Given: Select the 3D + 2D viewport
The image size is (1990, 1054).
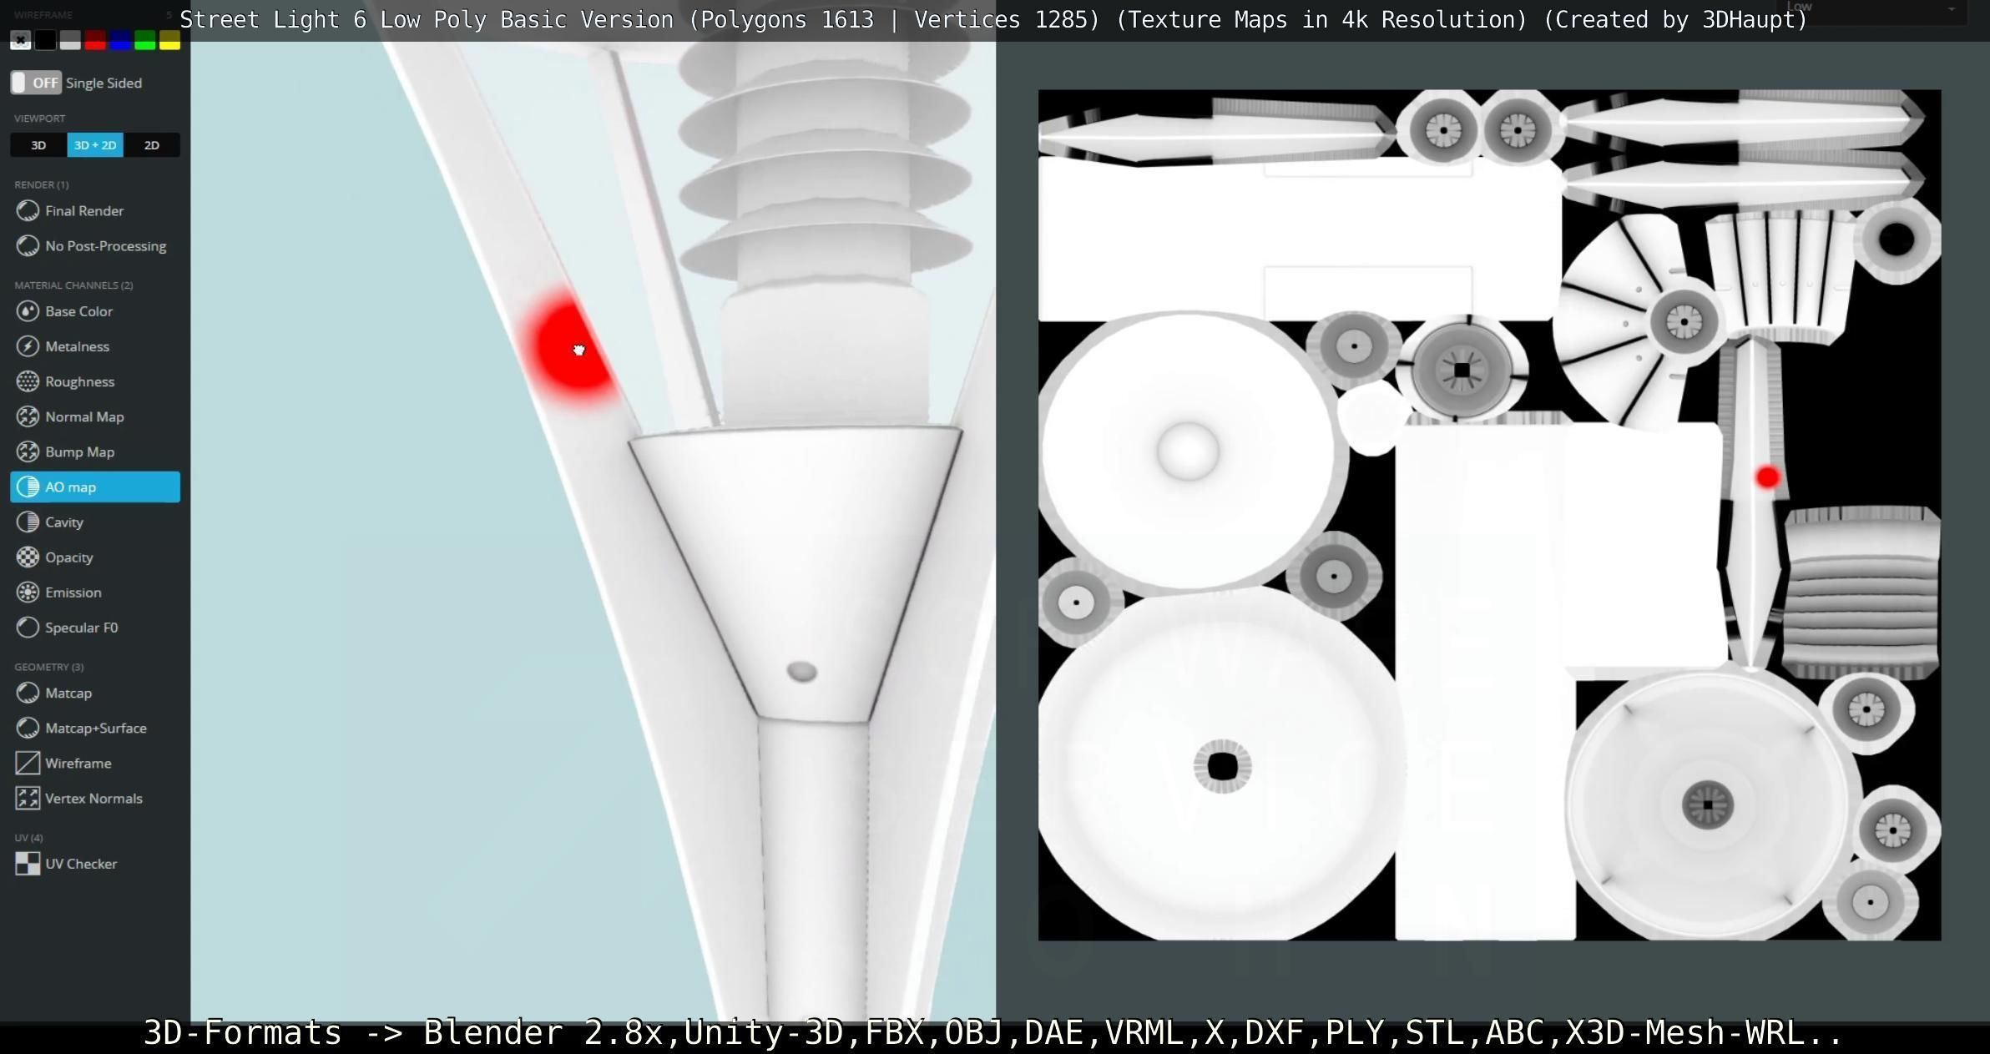Looking at the screenshot, I should click(95, 145).
